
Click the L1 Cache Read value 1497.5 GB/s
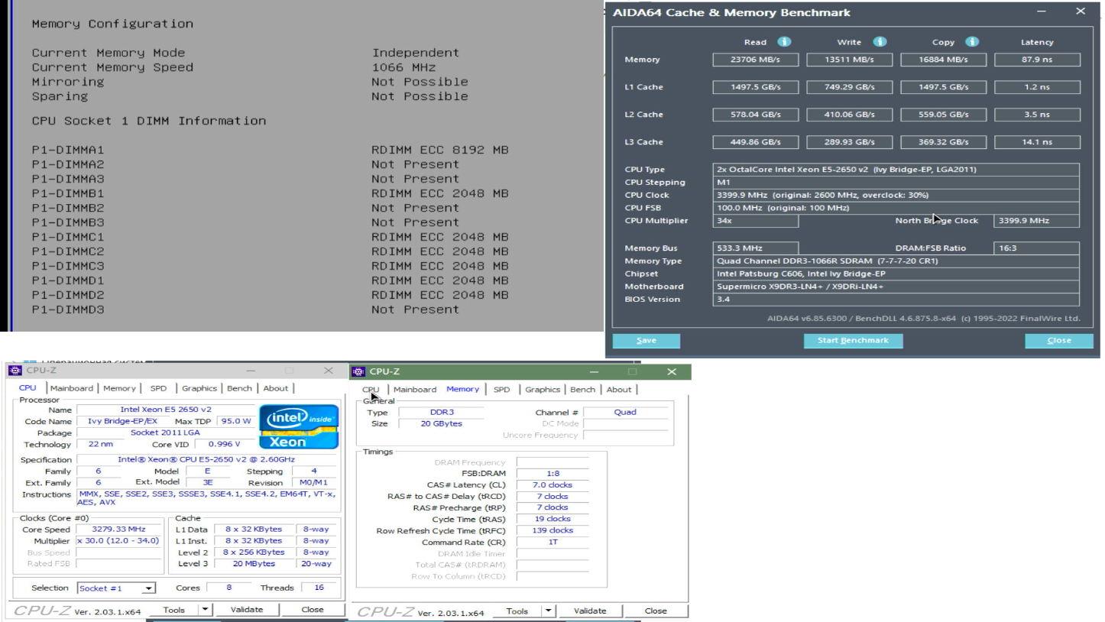point(756,87)
